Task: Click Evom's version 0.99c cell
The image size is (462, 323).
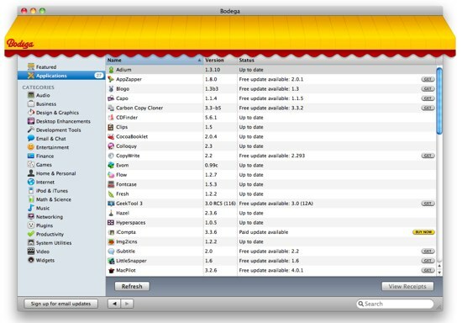Action: [212, 165]
